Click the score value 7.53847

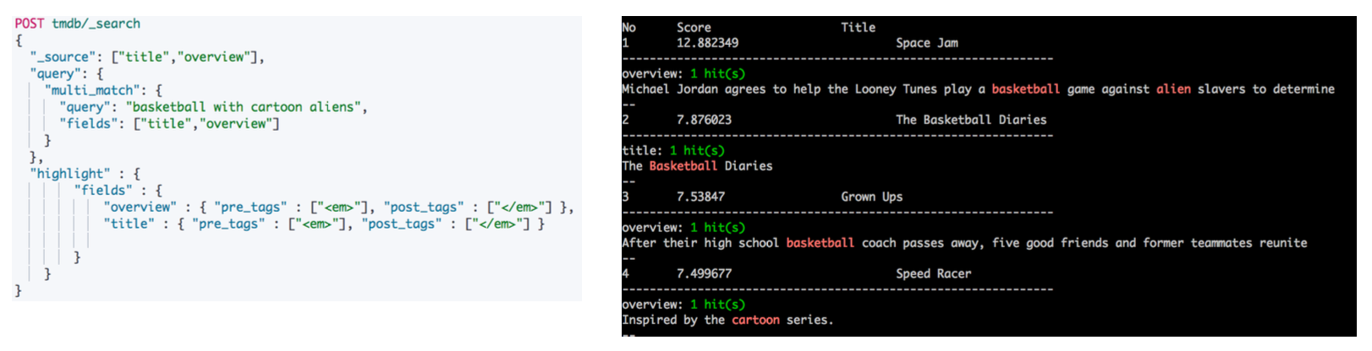[x=700, y=197]
